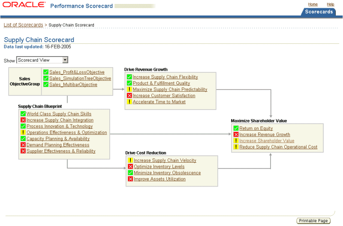Click the Oracle logo
This screenshot has width=343, height=226.
pyautogui.click(x=24, y=5)
